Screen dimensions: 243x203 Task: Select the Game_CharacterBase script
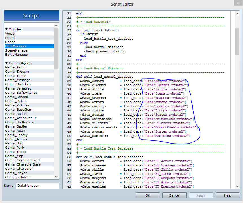(x=29, y=164)
